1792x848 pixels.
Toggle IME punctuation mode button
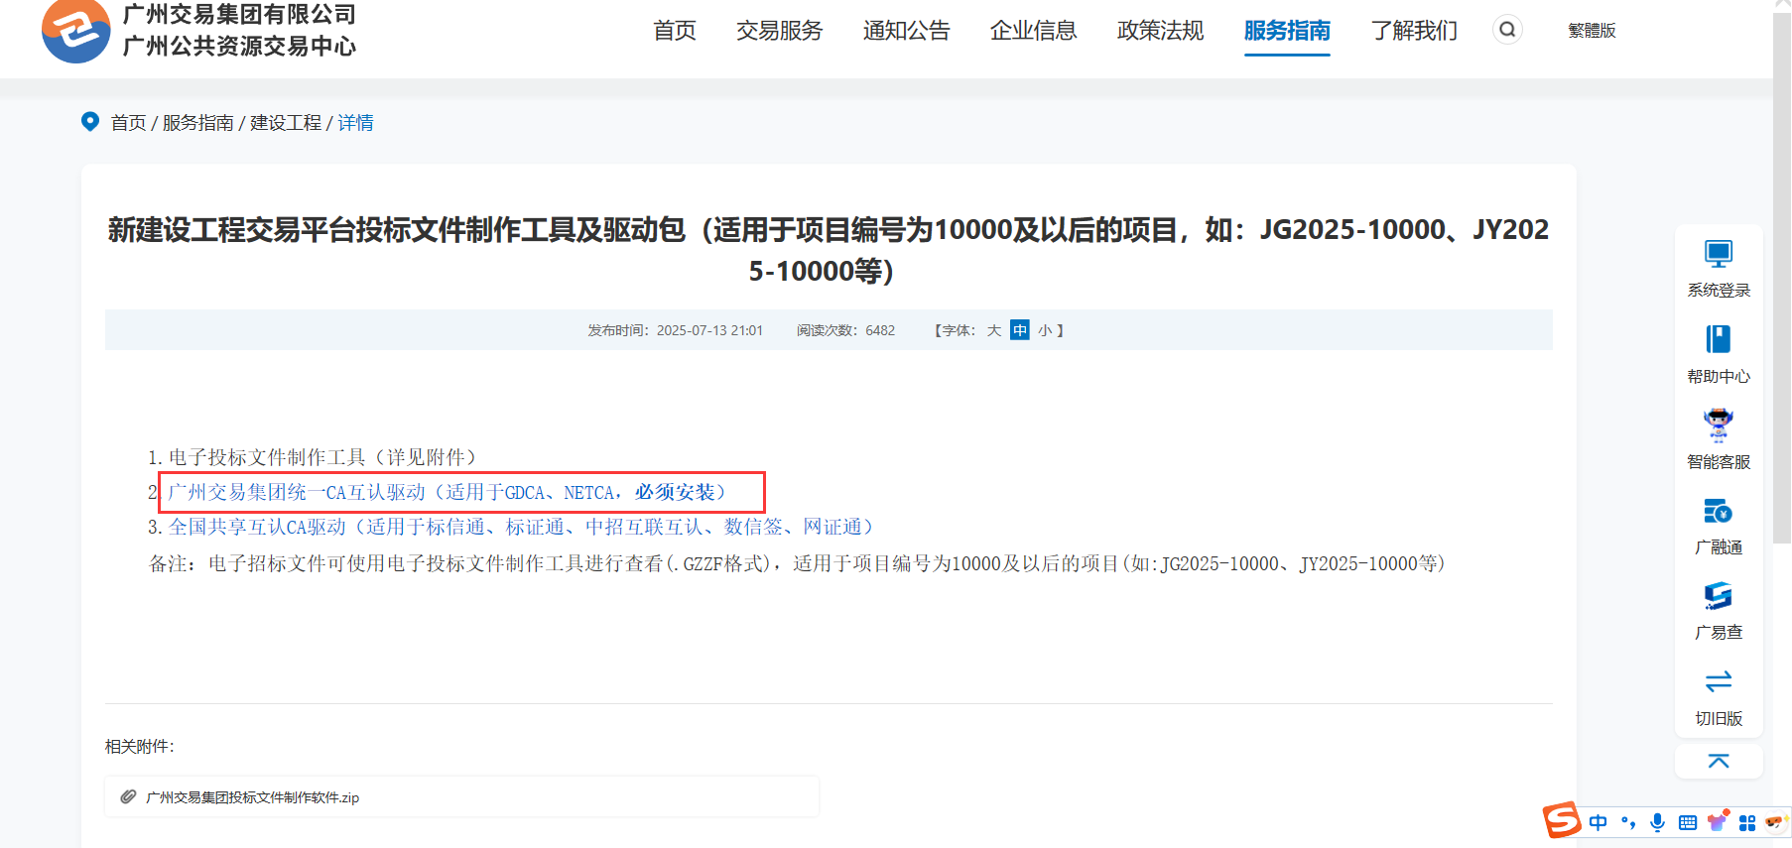click(1627, 822)
